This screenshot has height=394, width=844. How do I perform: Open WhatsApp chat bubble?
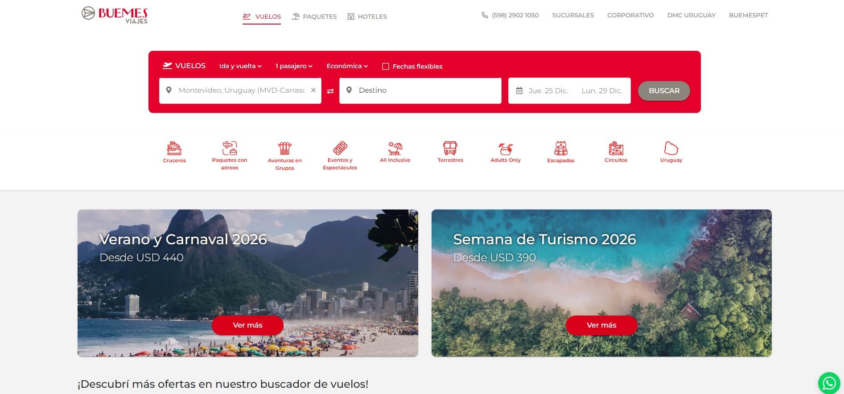829,383
